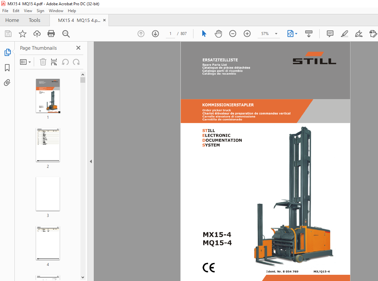This screenshot has width=378, height=281.
Task: Click the scrolling mode keyboard icon
Action: [x=308, y=34]
